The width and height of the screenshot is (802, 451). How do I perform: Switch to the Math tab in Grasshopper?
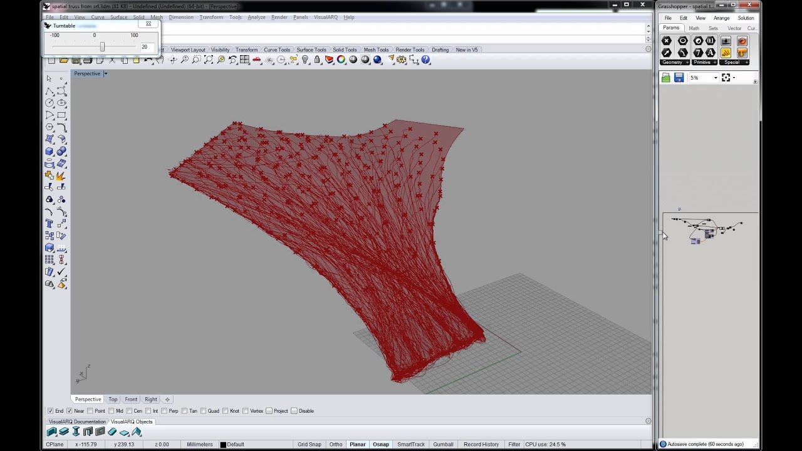(x=694, y=28)
